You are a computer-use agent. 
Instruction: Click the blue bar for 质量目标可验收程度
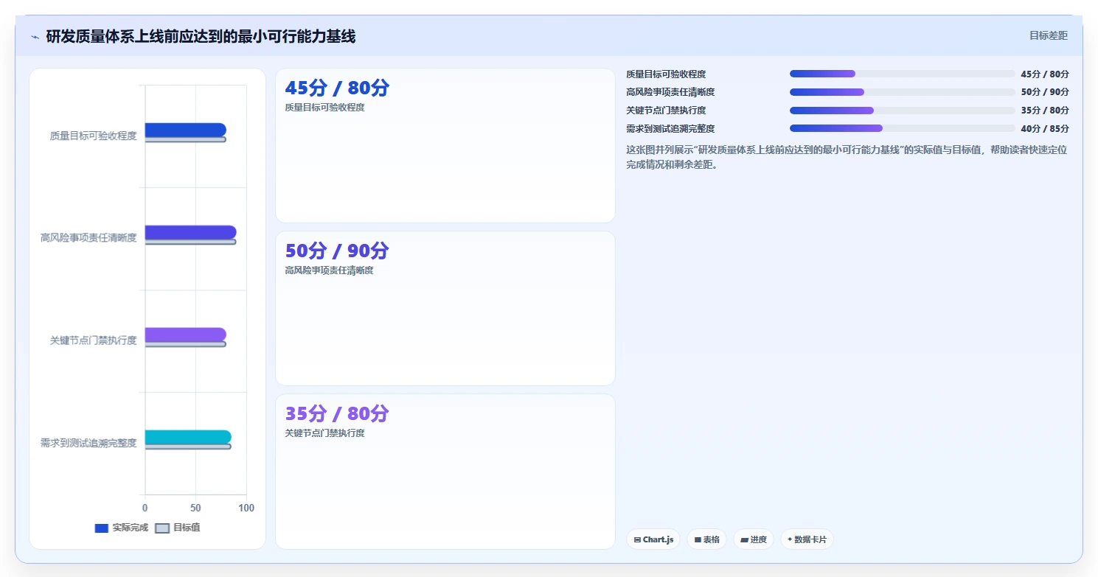pos(185,130)
